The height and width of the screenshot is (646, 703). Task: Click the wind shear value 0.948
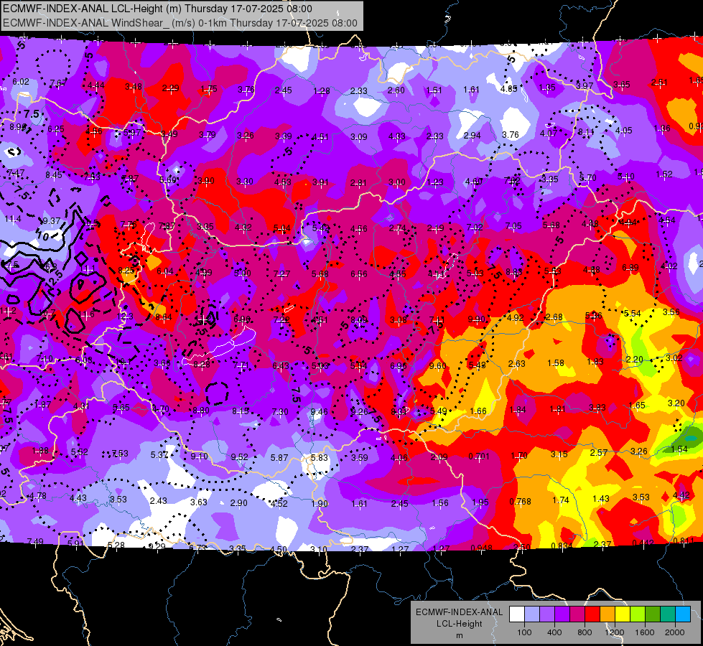pos(482,548)
